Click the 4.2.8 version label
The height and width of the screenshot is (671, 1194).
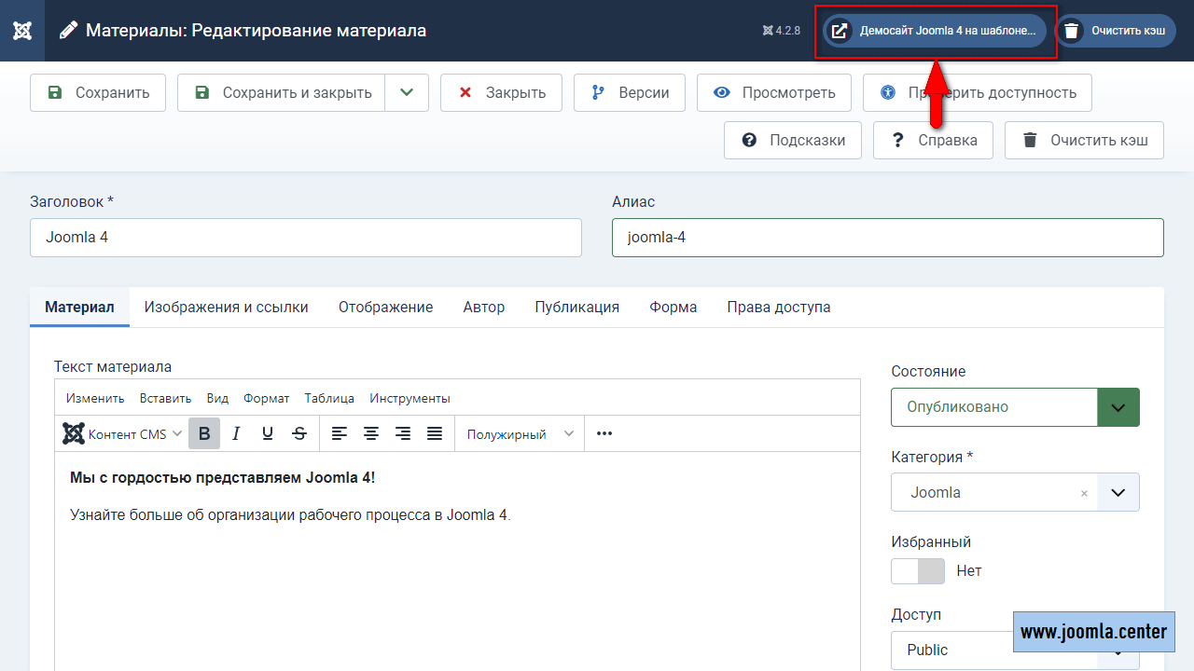(x=782, y=31)
